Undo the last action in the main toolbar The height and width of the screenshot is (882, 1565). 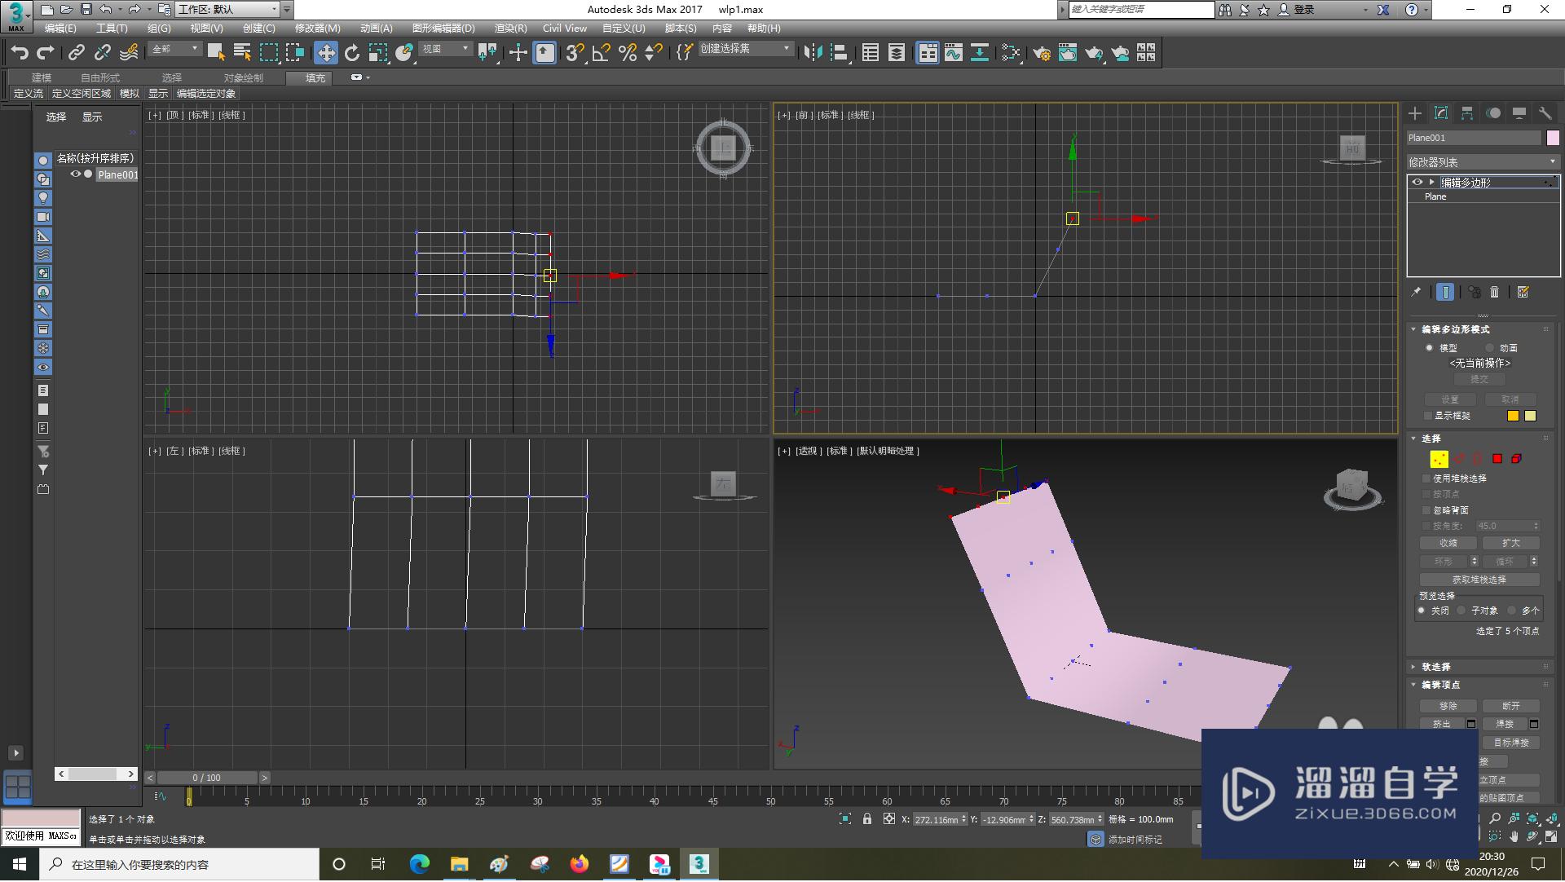tap(20, 53)
